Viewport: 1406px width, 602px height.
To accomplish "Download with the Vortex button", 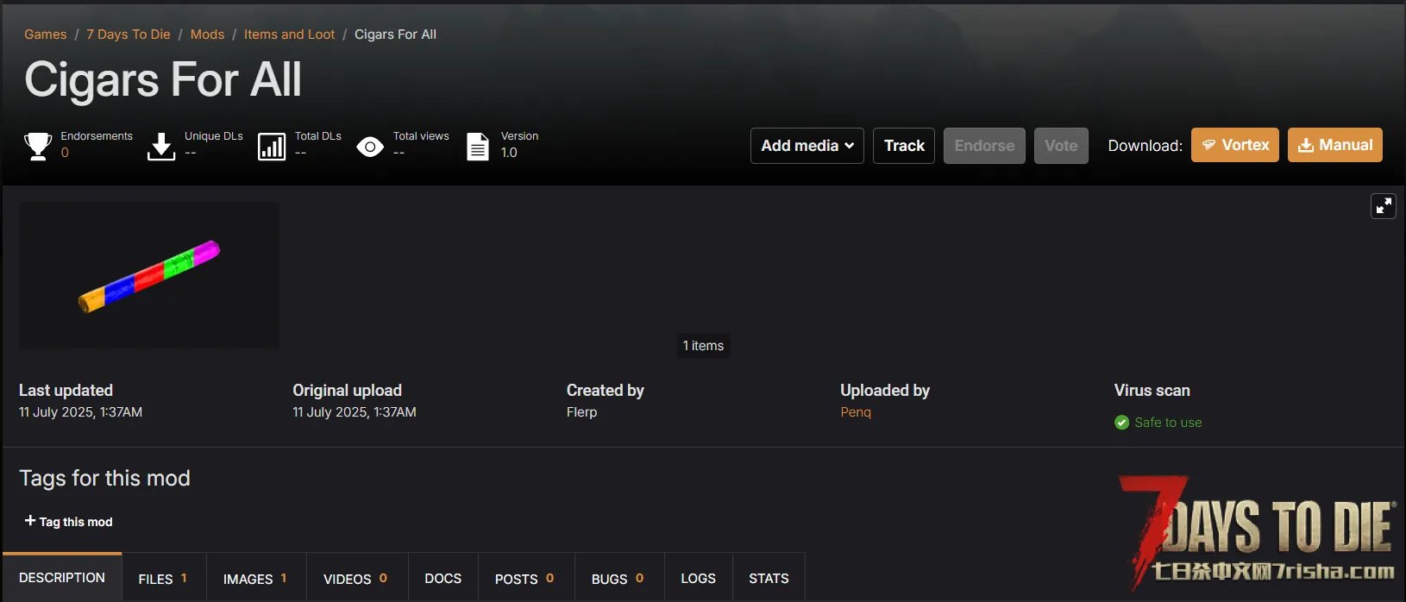I will pos(1235,145).
